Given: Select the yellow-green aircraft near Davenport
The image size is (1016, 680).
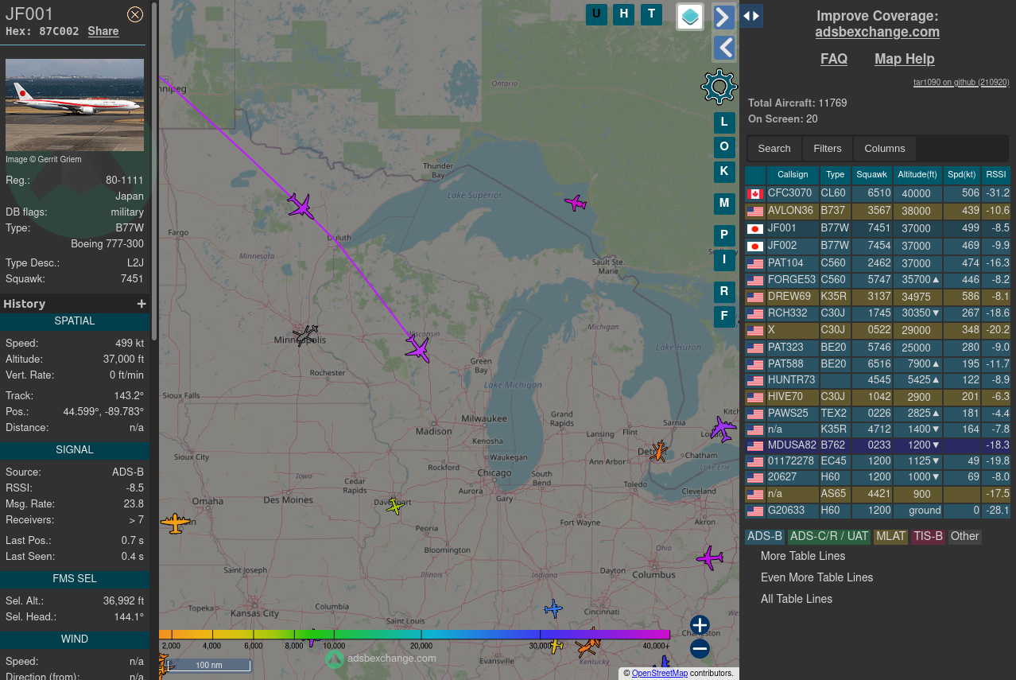Looking at the screenshot, I should pos(395,506).
